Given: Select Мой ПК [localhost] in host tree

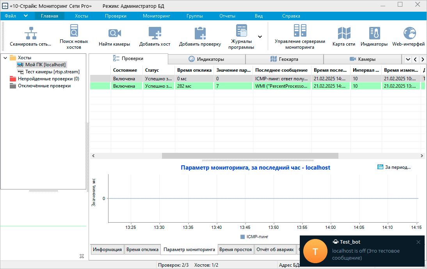Looking at the screenshot, I should (45, 65).
